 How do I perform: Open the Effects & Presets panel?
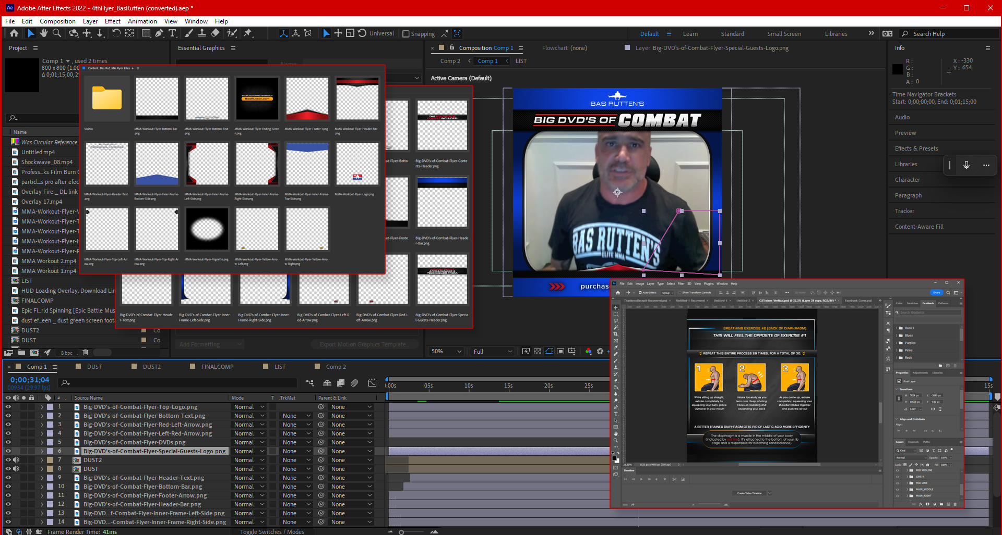click(916, 148)
